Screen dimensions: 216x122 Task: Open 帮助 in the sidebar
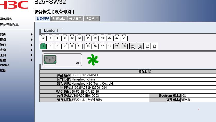pos(3,70)
